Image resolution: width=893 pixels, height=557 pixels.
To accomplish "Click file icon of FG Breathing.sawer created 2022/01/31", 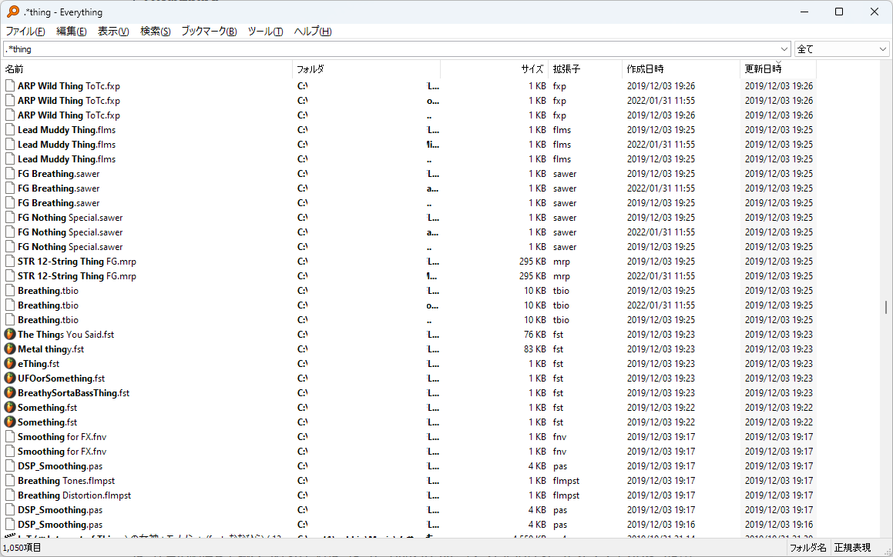I will [10, 188].
